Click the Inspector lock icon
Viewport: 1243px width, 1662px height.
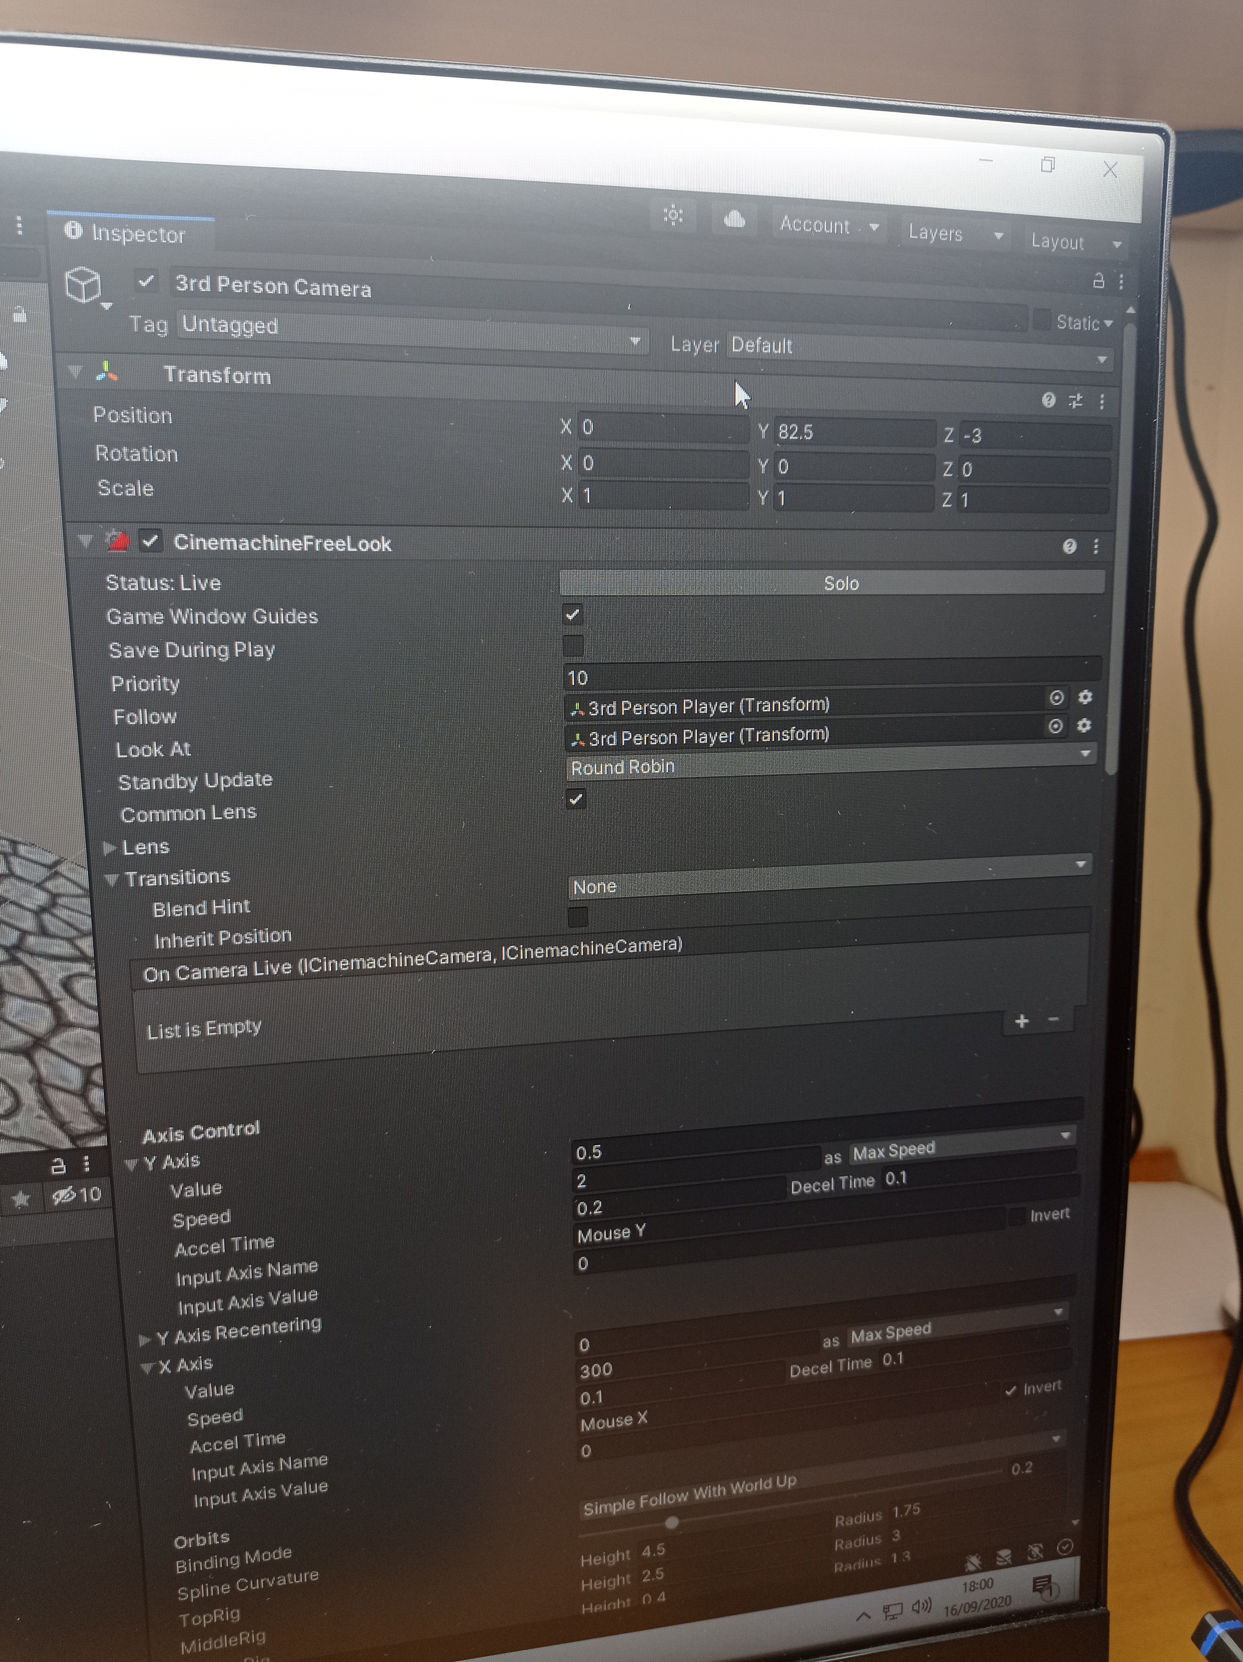coord(1098,281)
